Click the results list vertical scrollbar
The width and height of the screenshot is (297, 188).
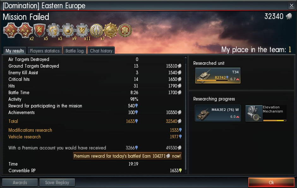coord(186,115)
